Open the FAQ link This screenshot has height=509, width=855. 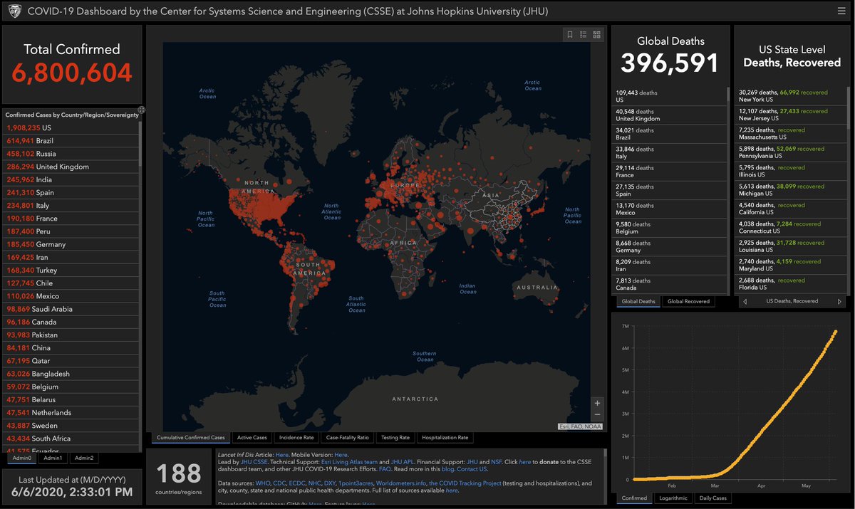click(385, 469)
